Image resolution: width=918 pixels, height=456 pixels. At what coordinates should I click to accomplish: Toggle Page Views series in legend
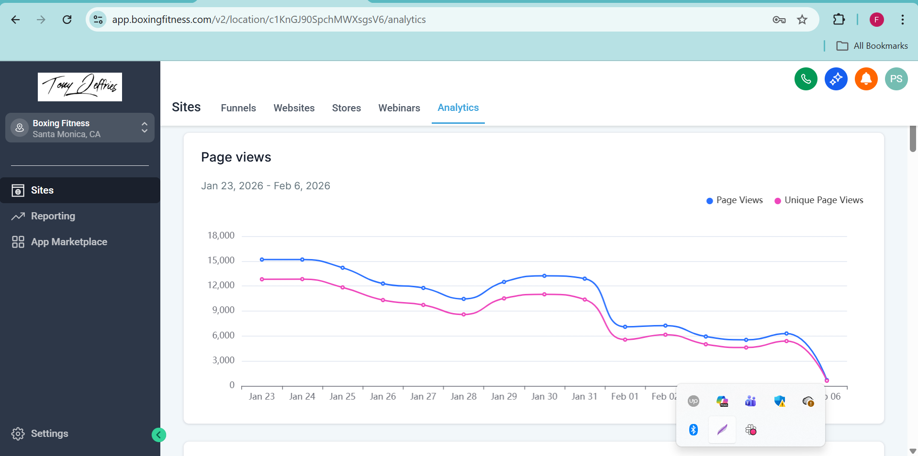[735, 200]
